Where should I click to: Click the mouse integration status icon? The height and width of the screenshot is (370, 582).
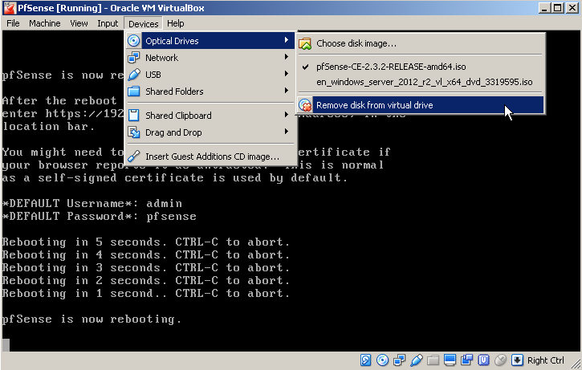click(x=500, y=360)
